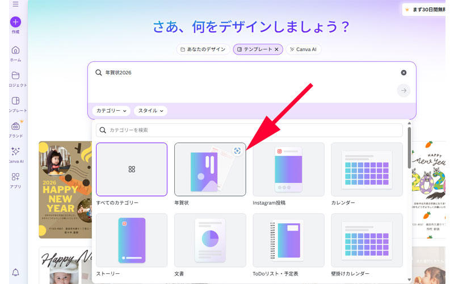The width and height of the screenshot is (454, 284).
Task: Open Projects folder icon in sidebar
Action: [15, 76]
